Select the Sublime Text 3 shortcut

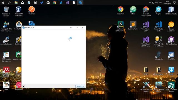pos(133,26)
